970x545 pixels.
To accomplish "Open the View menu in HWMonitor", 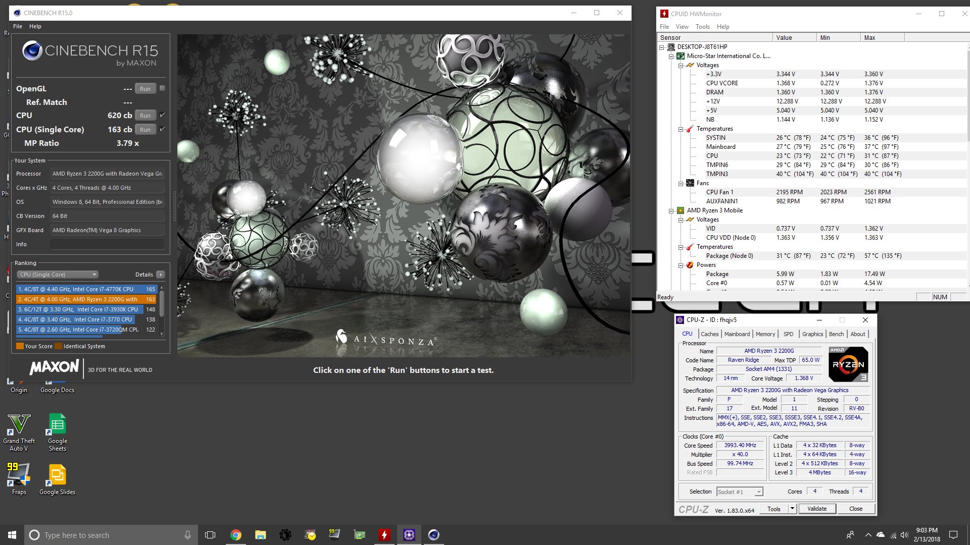I will point(682,27).
